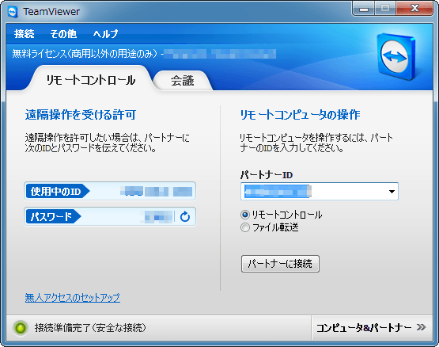Screen dimensions: 439x347
Task: Switch to the リモートコントロール tab
Action: pyautogui.click(x=91, y=80)
